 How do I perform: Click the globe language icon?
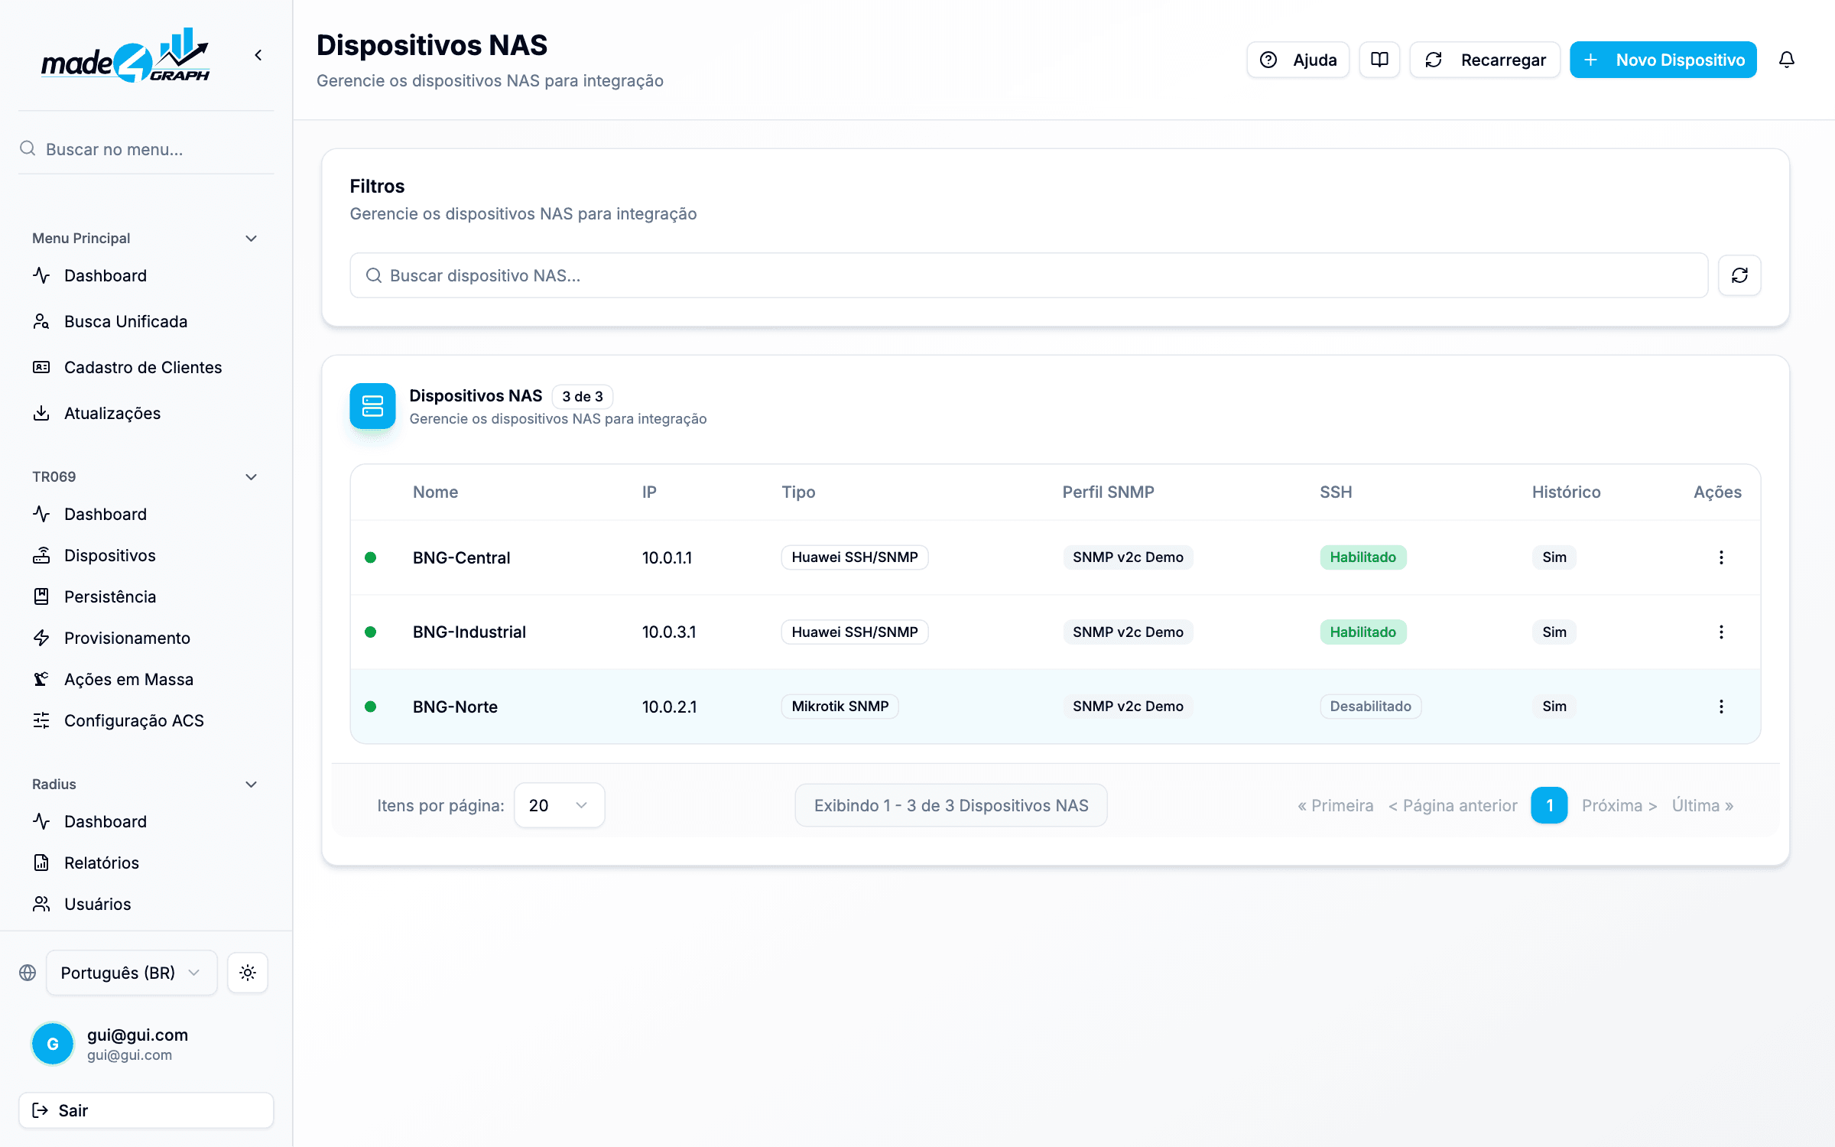click(28, 973)
